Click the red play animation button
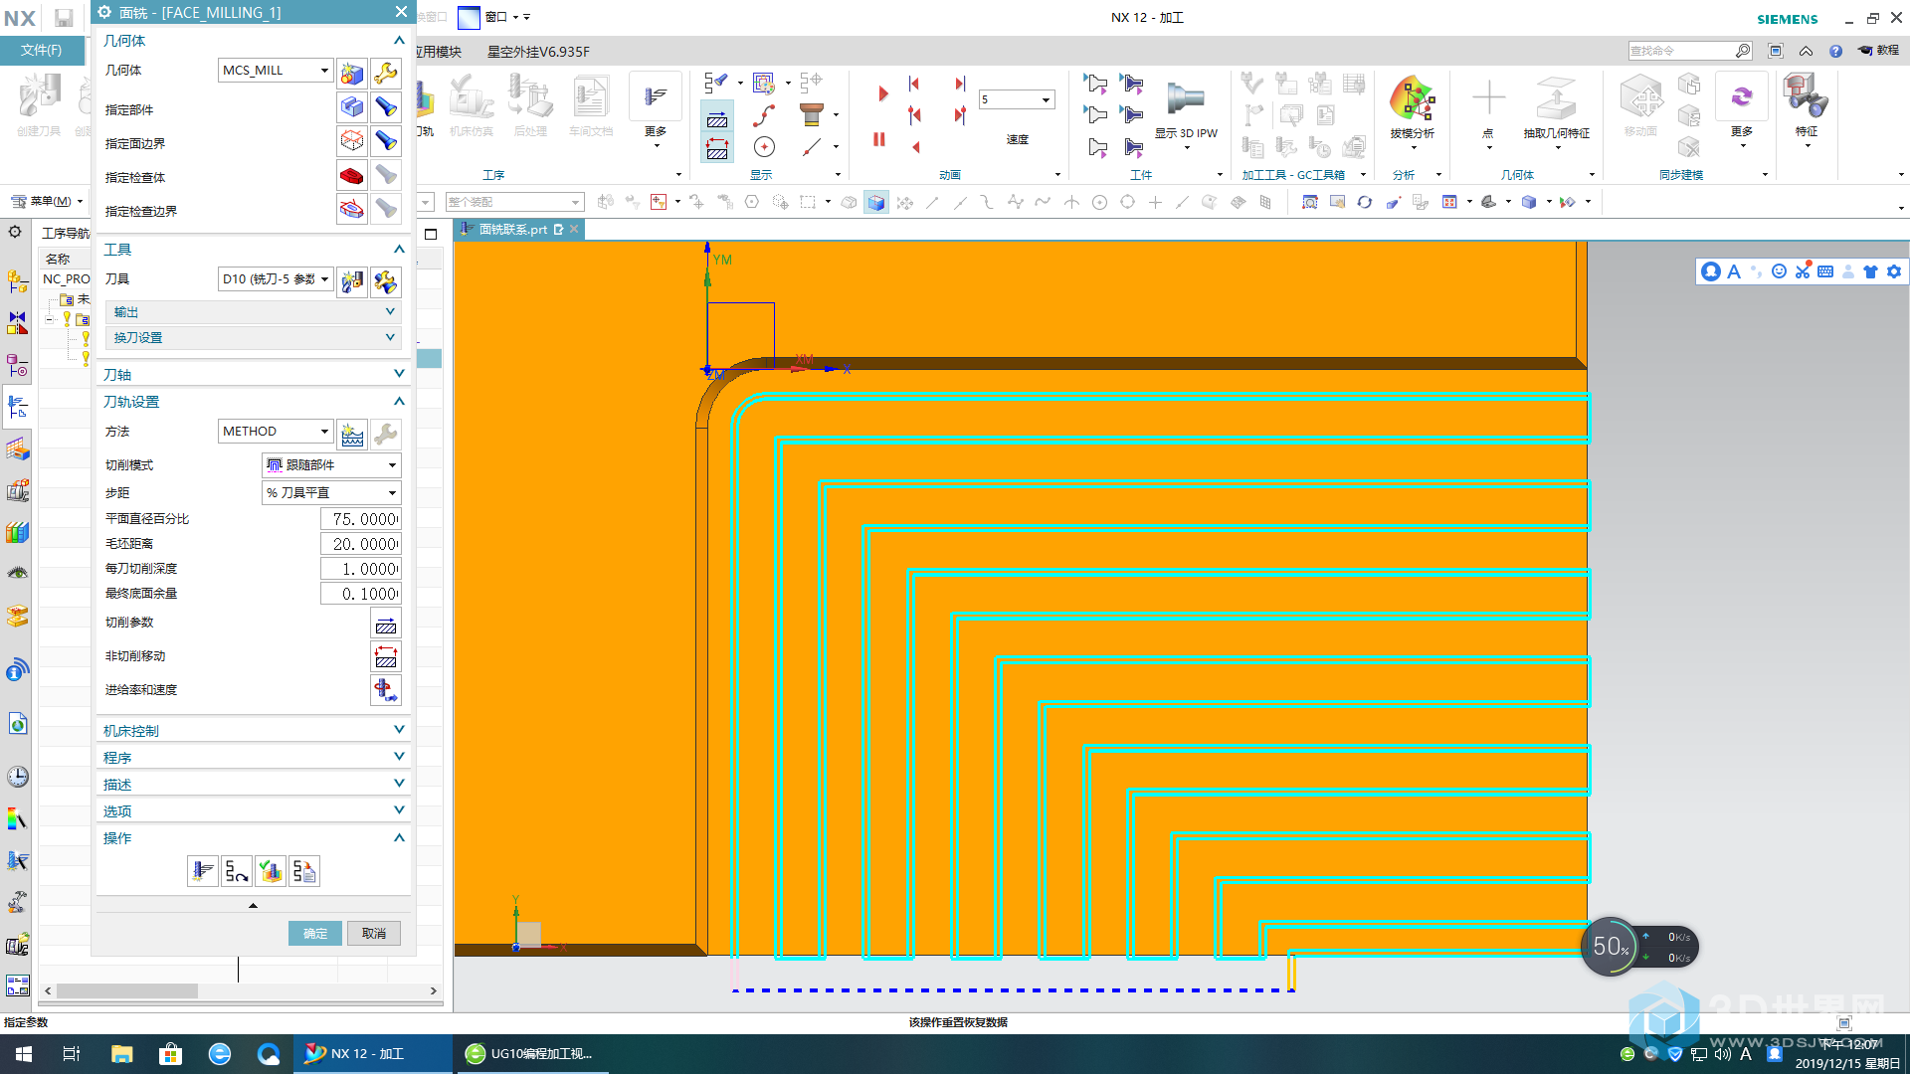 882,94
